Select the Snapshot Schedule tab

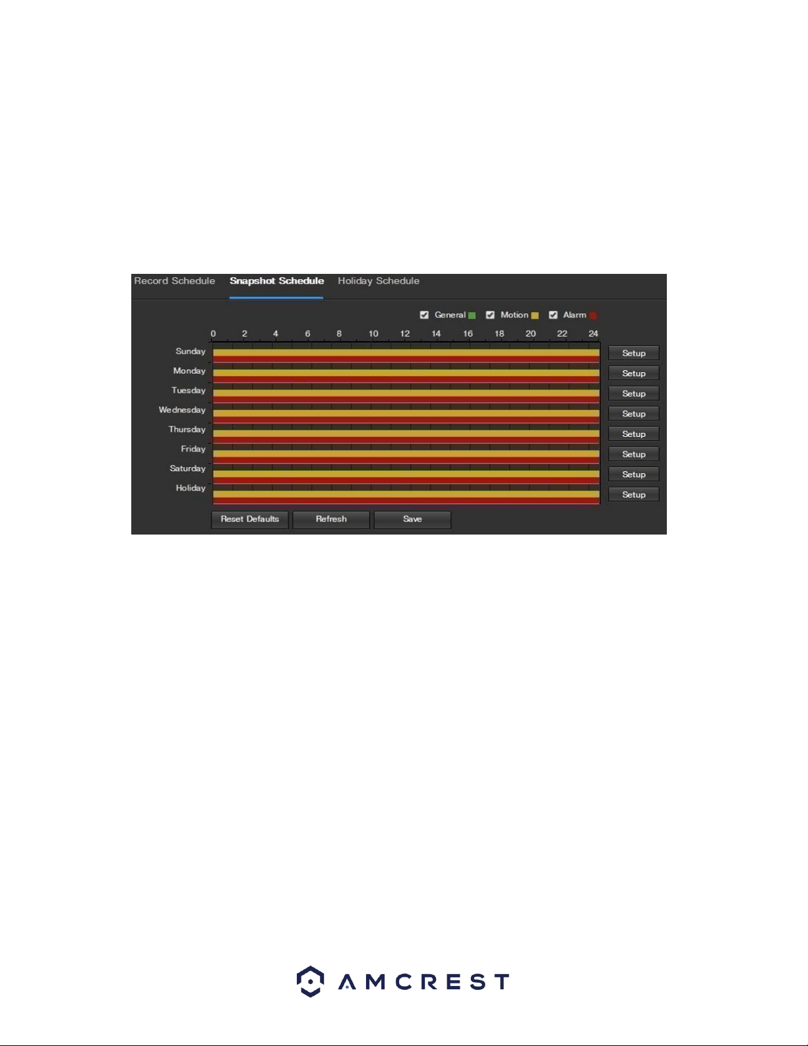[277, 281]
